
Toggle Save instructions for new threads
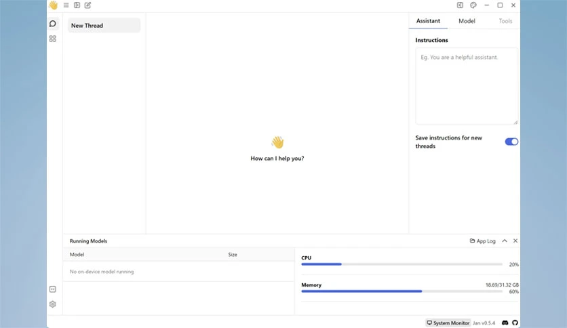511,142
